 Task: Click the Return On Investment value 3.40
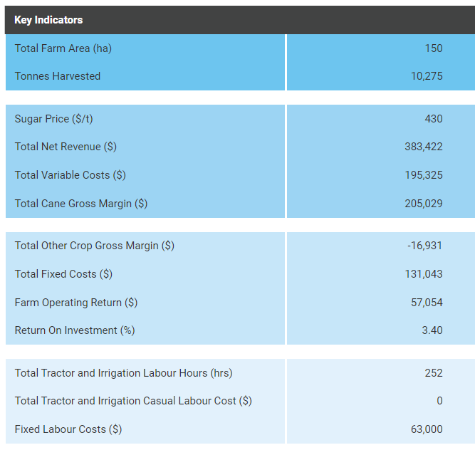432,330
